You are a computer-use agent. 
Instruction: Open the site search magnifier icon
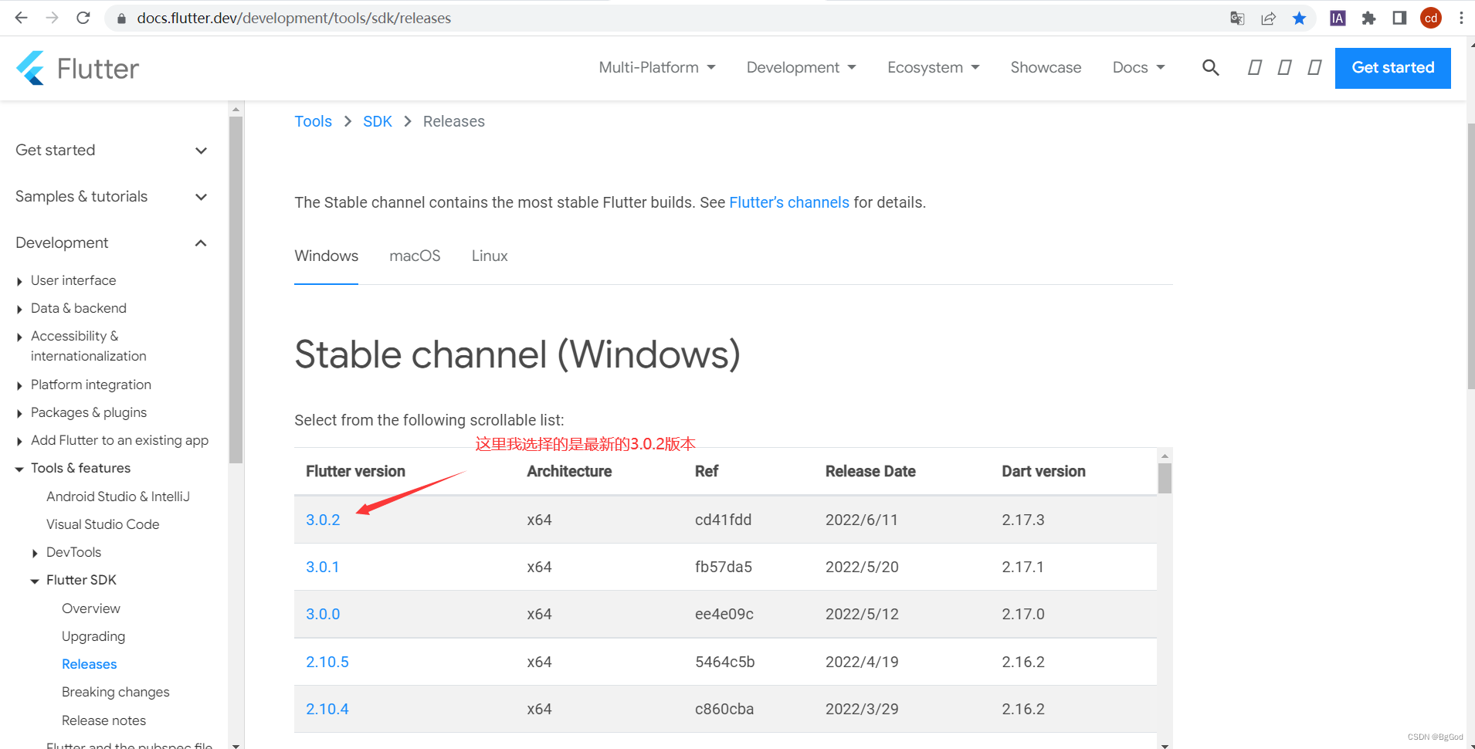[x=1210, y=68]
